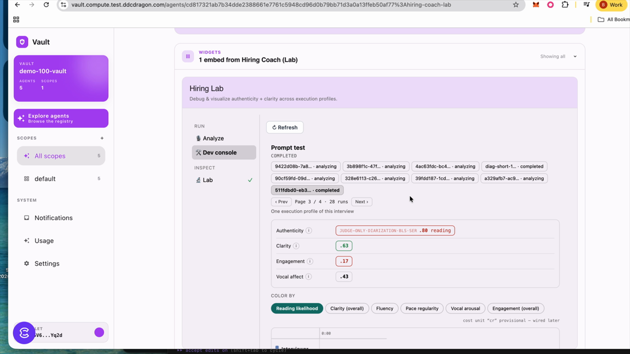The height and width of the screenshot is (354, 630).
Task: Open the red circle extension icon
Action: click(550, 5)
